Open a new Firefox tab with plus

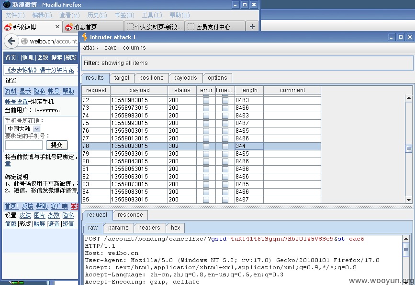(x=252, y=27)
